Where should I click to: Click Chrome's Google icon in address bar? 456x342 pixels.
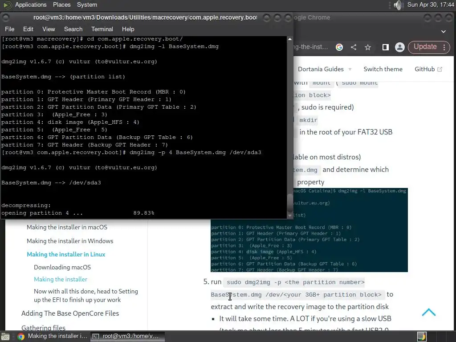pyautogui.click(x=339, y=47)
